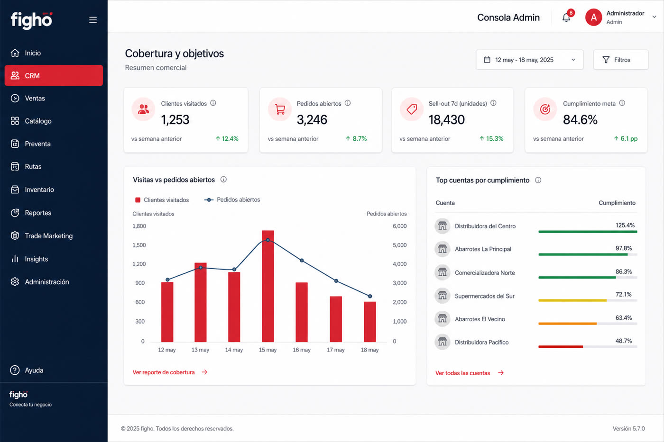The height and width of the screenshot is (442, 664).
Task: Click the Cumplimiento meta target icon
Action: (545, 109)
